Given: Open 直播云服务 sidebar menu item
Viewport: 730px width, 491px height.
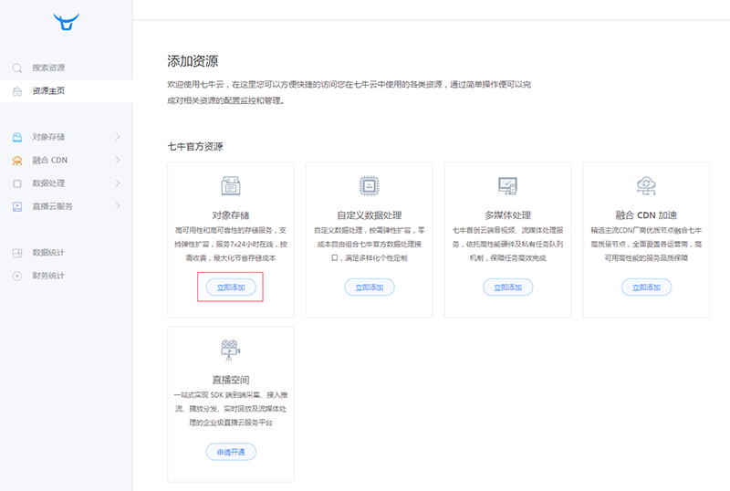Looking at the screenshot, I should tap(66, 206).
